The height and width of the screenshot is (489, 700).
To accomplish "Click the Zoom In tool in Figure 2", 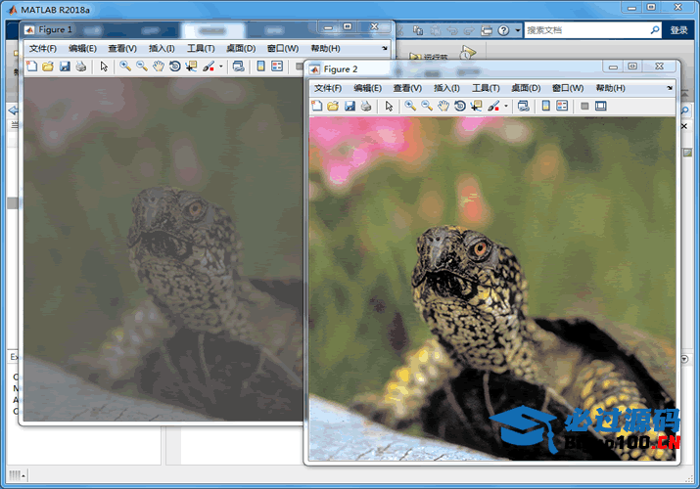I will tap(410, 106).
